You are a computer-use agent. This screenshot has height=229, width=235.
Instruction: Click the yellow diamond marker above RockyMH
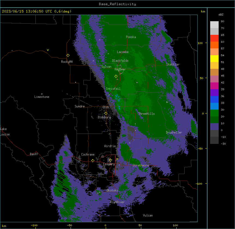[x=68, y=55]
